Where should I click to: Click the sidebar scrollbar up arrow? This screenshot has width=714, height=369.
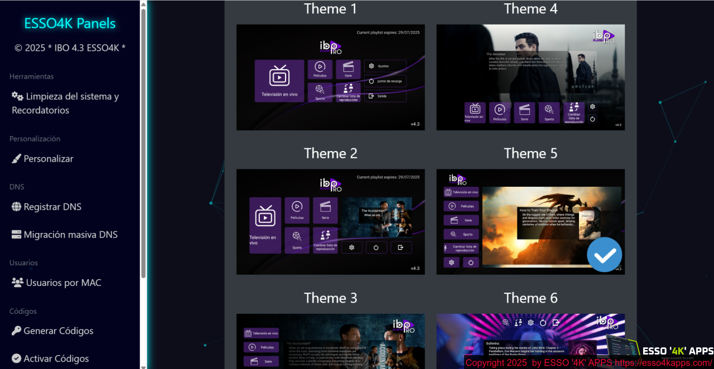[x=143, y=4]
